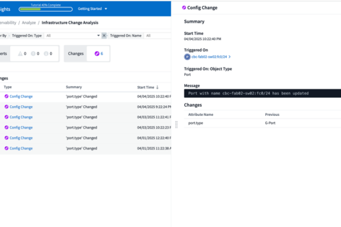
Task: Click the icon of the 9:22:24 PM Config Change row
Action: [x=6, y=107]
